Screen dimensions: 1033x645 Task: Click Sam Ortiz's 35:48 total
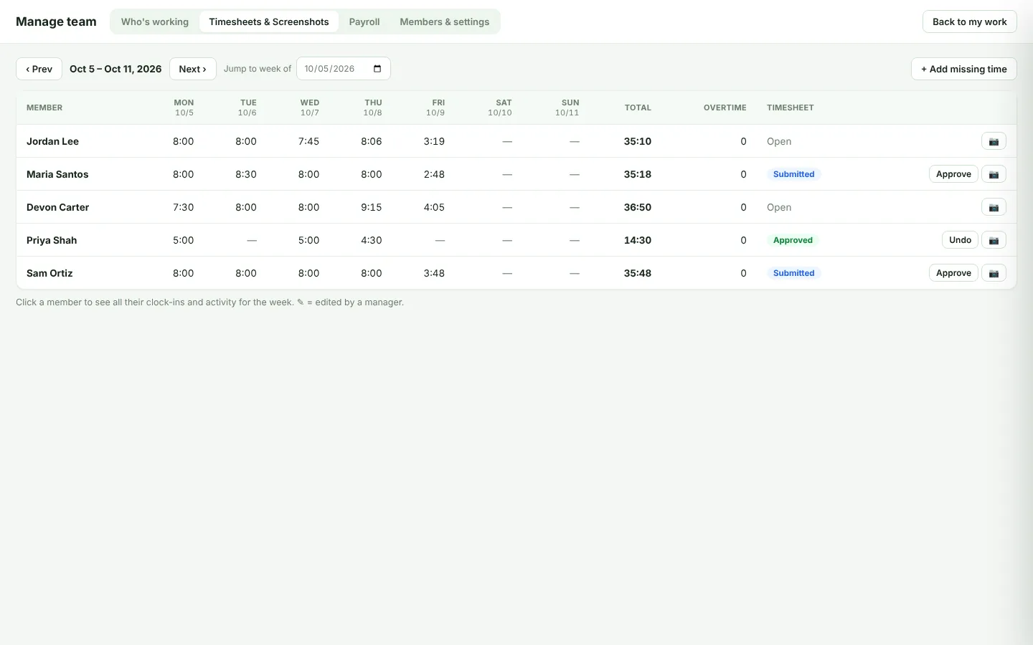638,273
